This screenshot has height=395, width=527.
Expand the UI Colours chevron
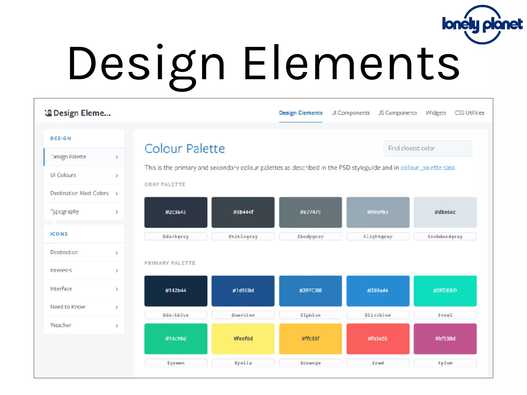[117, 175]
